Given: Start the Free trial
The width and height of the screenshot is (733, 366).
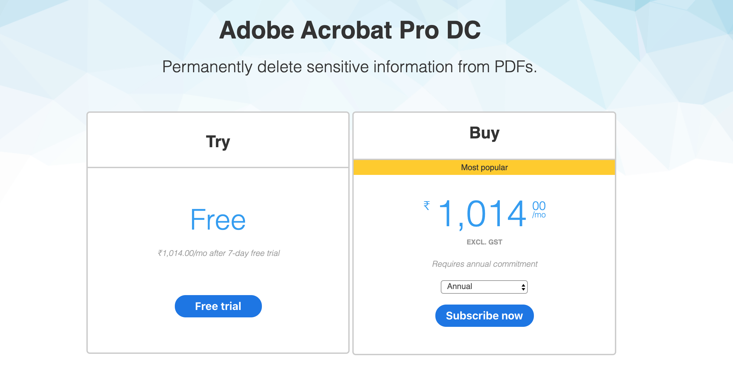Looking at the screenshot, I should (218, 306).
